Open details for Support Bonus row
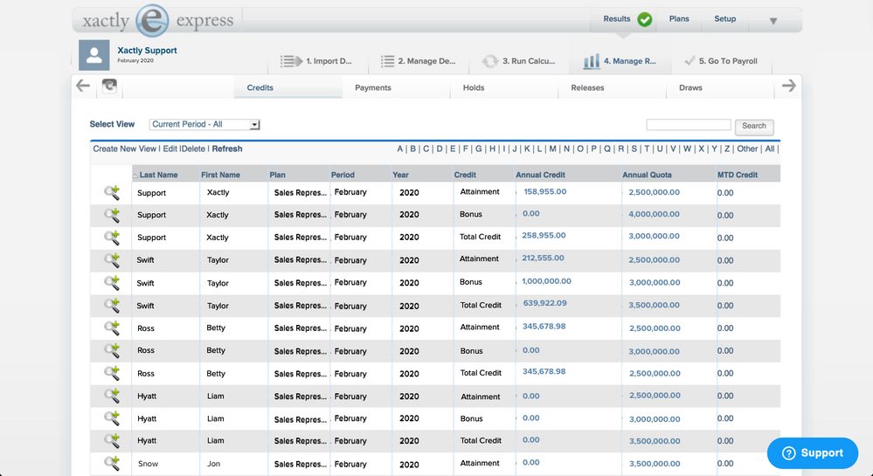 [112, 215]
